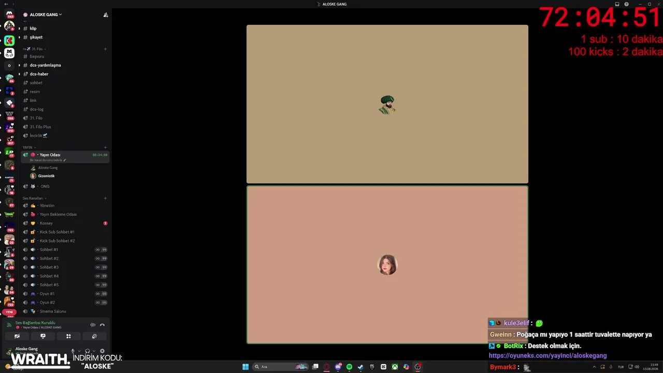Viewport: 663px width, 373px height.
Task: Deafen audio with the headphones icon
Action: [87, 351]
